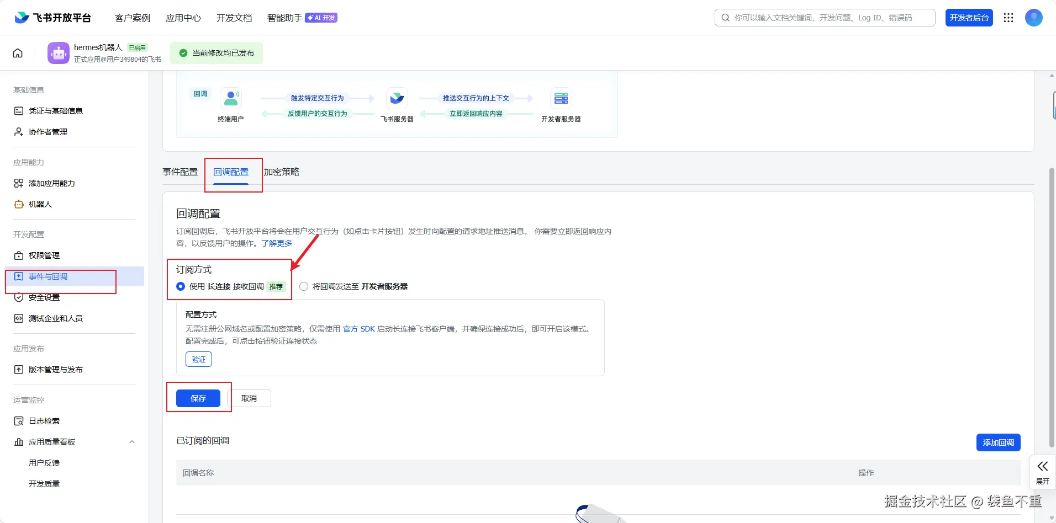Click the double-chevron 展开 panel icon
1056x523 pixels.
pyautogui.click(x=1043, y=466)
